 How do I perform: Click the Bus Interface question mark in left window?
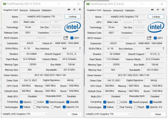(80, 48)
